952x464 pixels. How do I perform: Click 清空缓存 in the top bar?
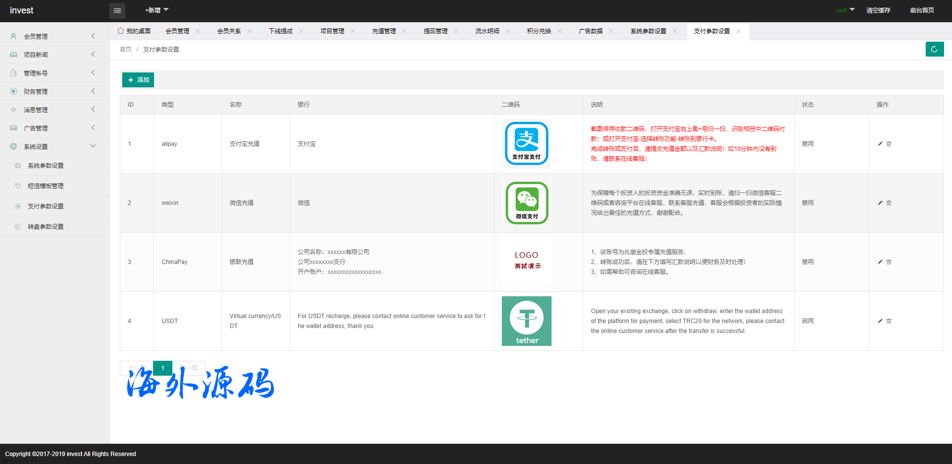(x=878, y=10)
